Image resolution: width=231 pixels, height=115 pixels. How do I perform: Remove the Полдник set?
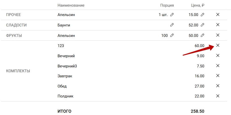click(218, 96)
